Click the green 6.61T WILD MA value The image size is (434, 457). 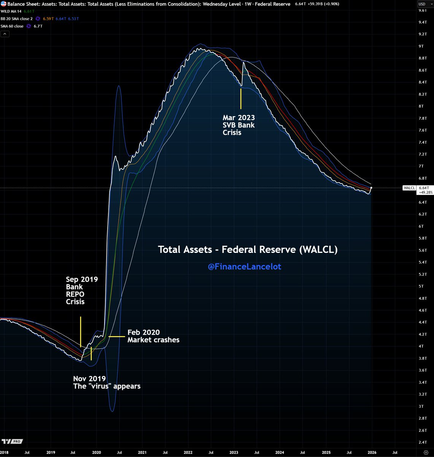[x=29, y=11]
